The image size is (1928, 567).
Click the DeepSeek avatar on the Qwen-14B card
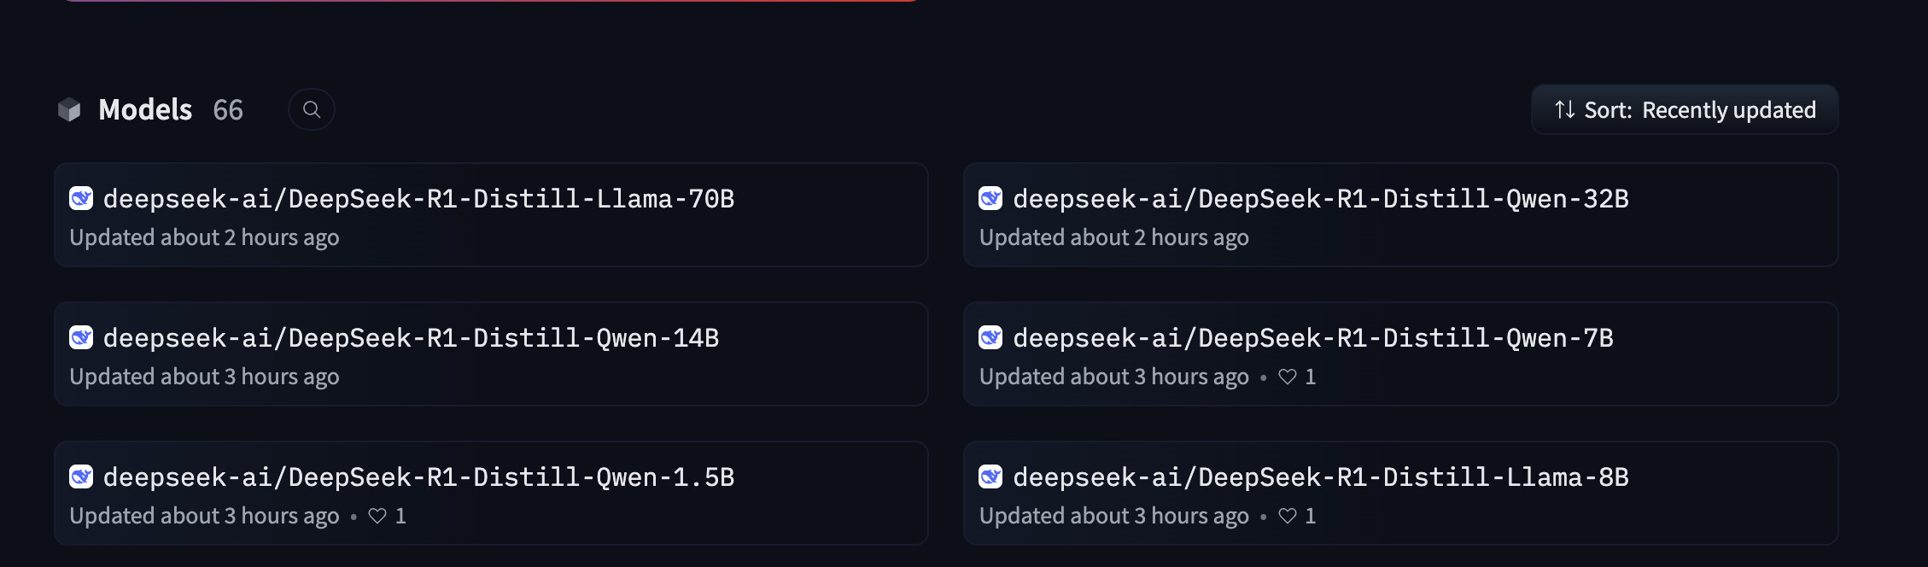(81, 338)
